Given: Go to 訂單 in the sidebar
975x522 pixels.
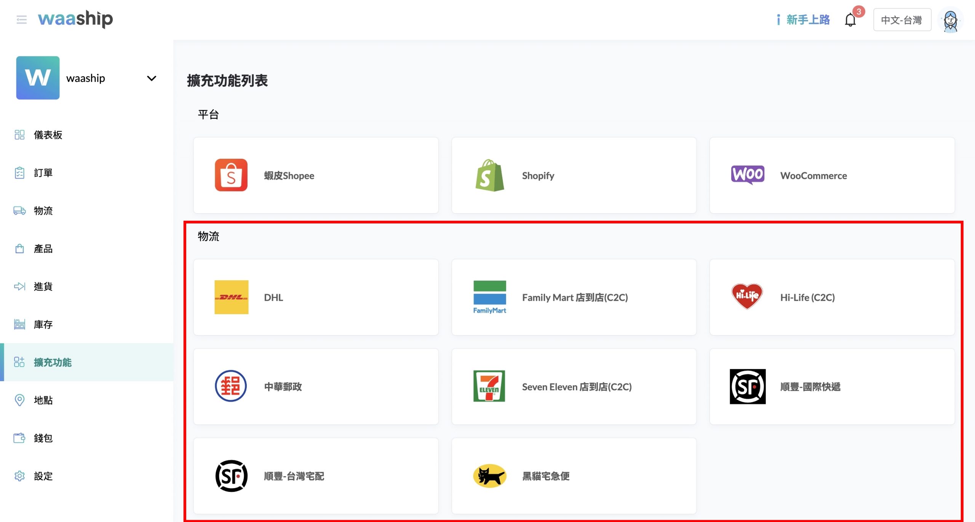Looking at the screenshot, I should [43, 173].
